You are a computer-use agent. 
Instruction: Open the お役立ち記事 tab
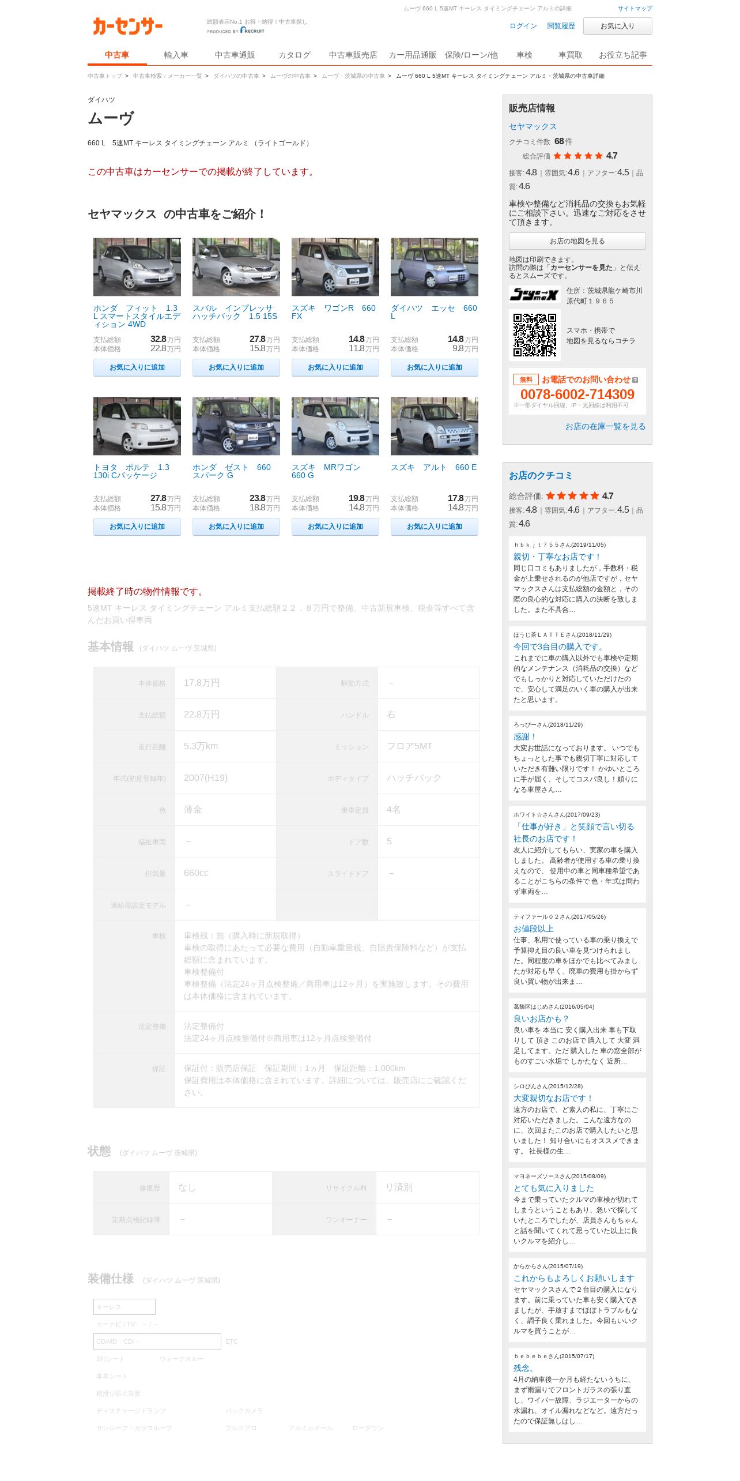(622, 55)
